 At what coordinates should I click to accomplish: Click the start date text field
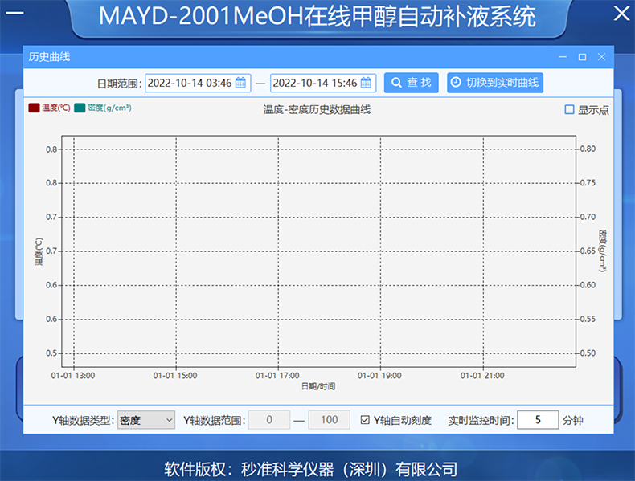pyautogui.click(x=190, y=83)
